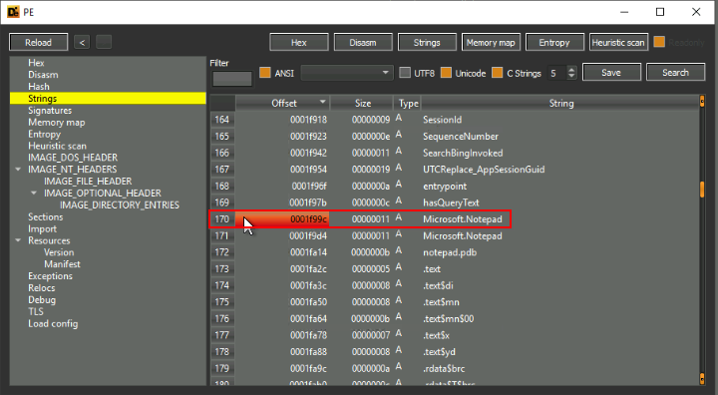
Task: Open the Hex viewer button
Action: [299, 42]
